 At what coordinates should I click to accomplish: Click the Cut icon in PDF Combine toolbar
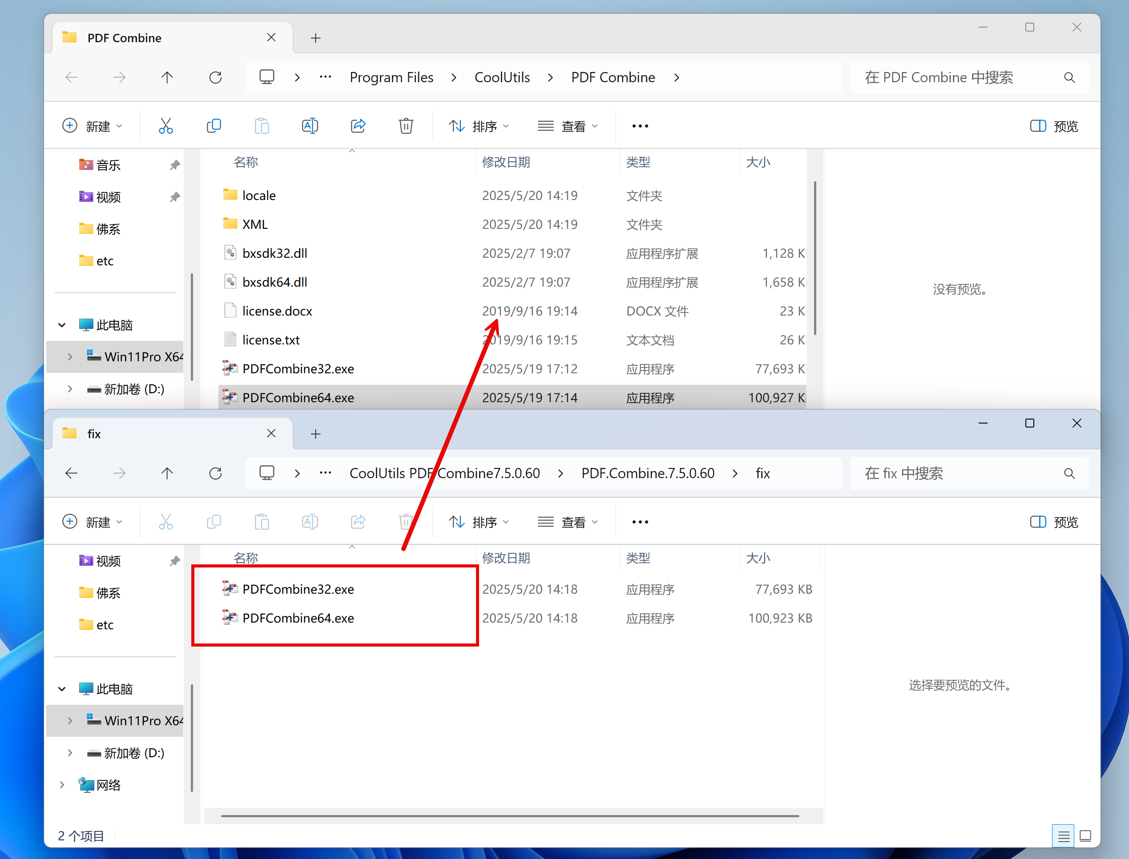tap(165, 126)
